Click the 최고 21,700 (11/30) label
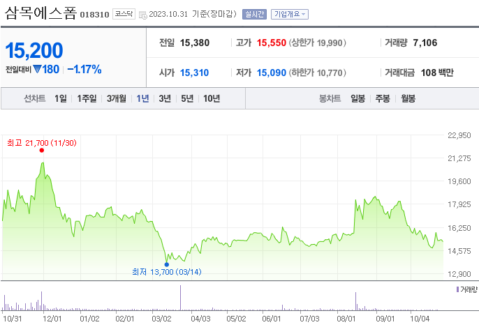The height and width of the screenshot is (334, 479). click(42, 143)
